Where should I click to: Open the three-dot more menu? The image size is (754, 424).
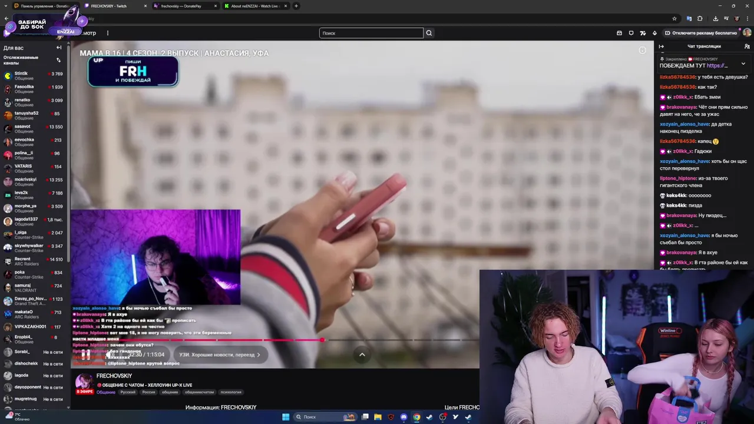point(107,33)
